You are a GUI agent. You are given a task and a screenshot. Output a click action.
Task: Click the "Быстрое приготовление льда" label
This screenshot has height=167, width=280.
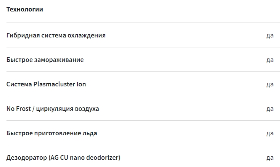(x=52, y=133)
